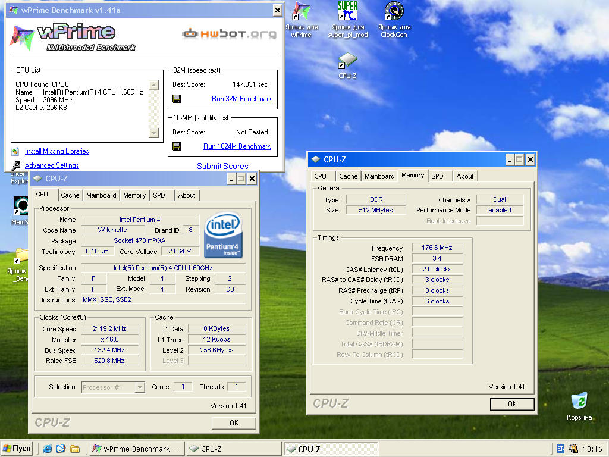Click the FSB:DRAM value 3:4
The height and width of the screenshot is (457, 609).
(x=437, y=258)
